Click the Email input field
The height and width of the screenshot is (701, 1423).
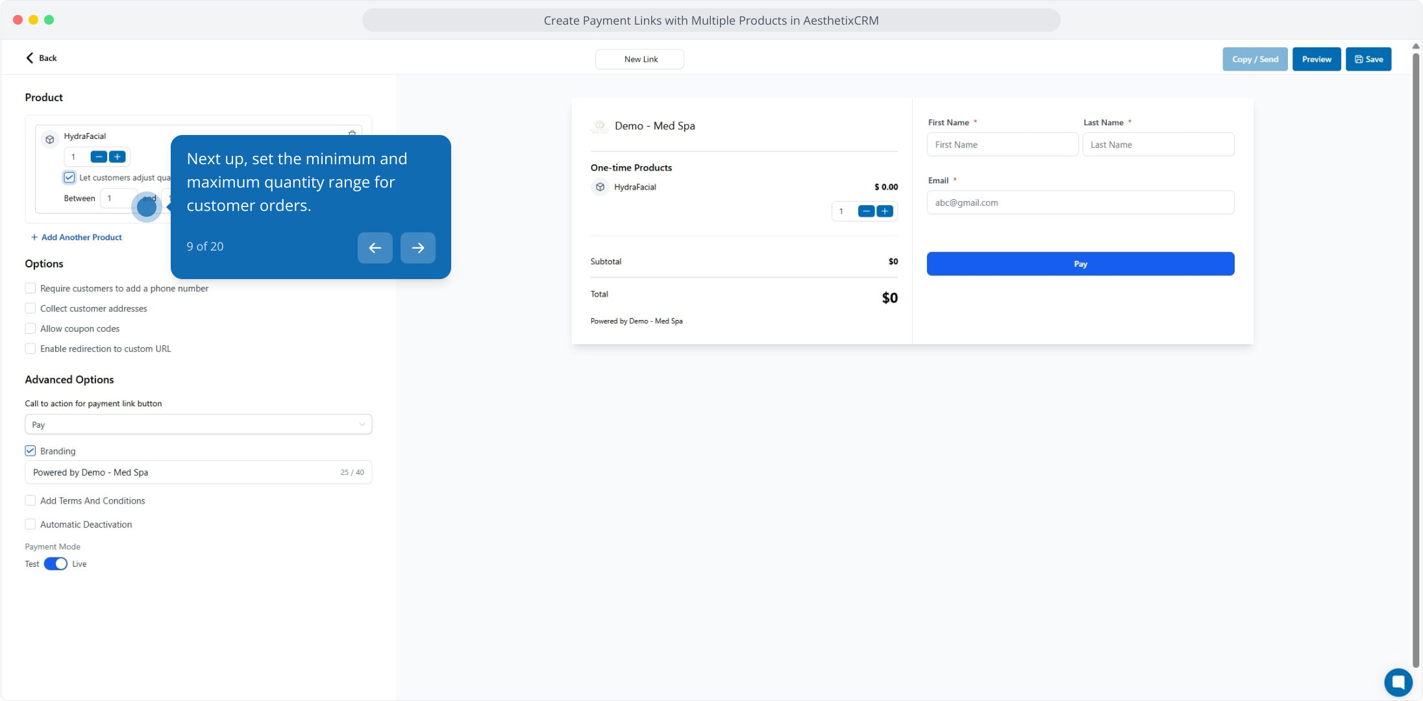(1080, 203)
